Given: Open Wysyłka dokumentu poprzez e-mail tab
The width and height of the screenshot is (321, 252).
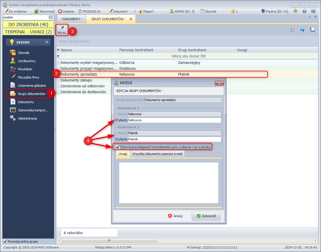Looking at the screenshot, I should pyautogui.click(x=157, y=154).
